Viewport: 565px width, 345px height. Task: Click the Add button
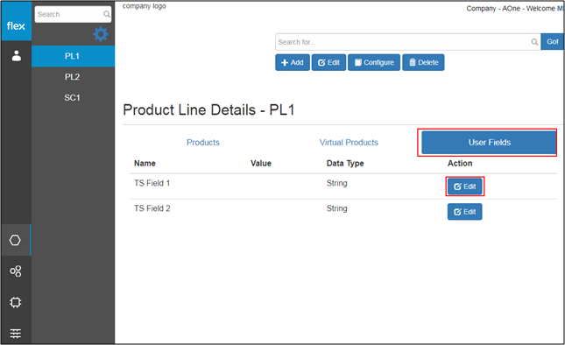tap(293, 63)
